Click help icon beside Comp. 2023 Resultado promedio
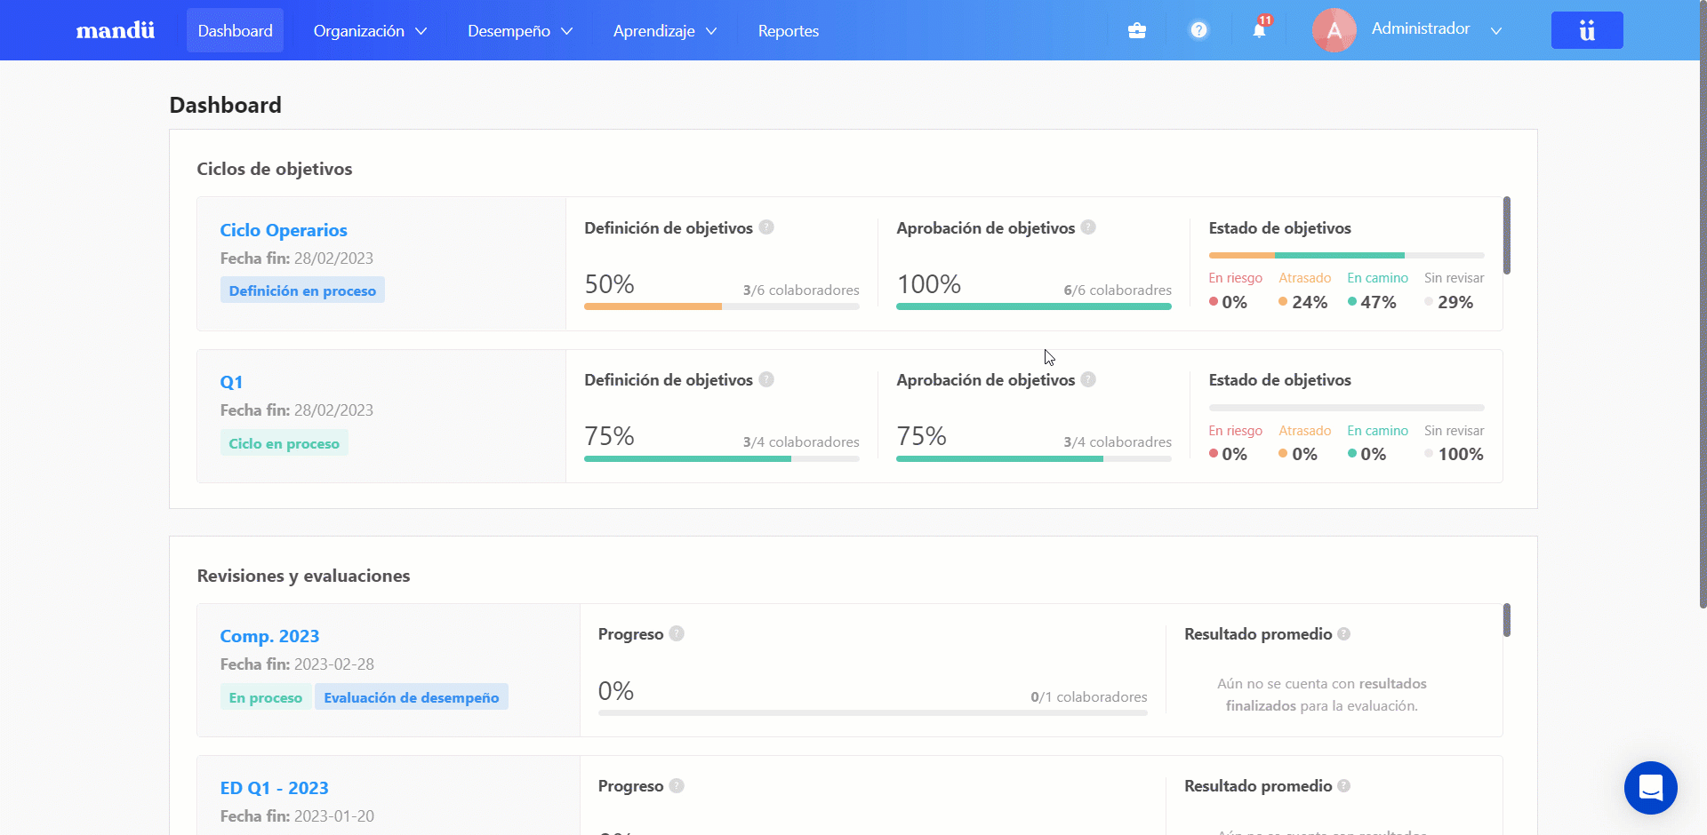Screen dimensions: 1707x835 [x=1343, y=633]
